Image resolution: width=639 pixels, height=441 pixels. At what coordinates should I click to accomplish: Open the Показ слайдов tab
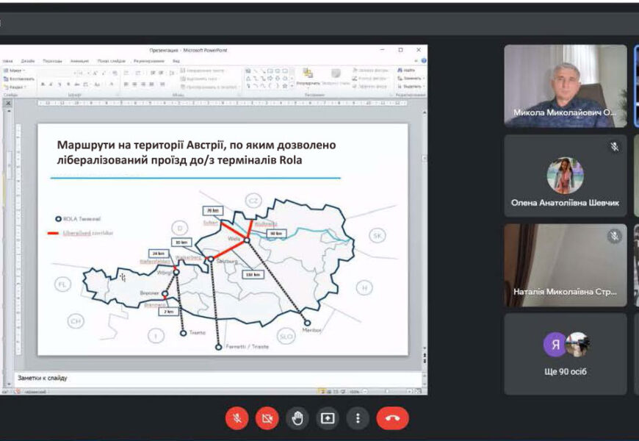click(x=112, y=61)
